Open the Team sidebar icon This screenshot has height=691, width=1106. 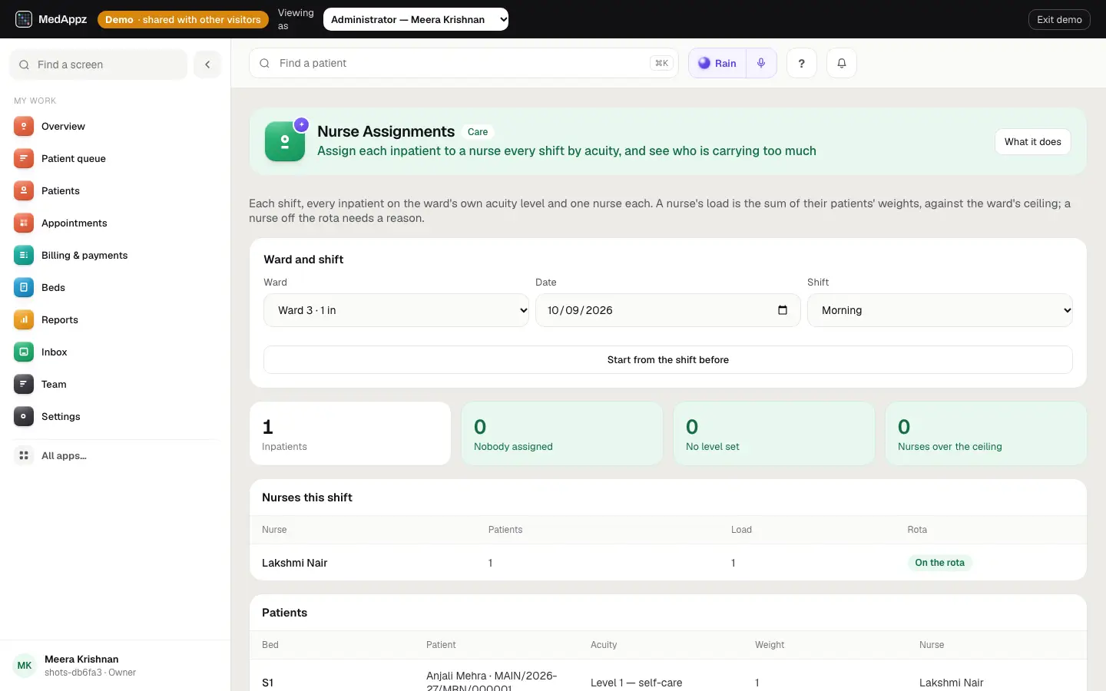pos(24,384)
